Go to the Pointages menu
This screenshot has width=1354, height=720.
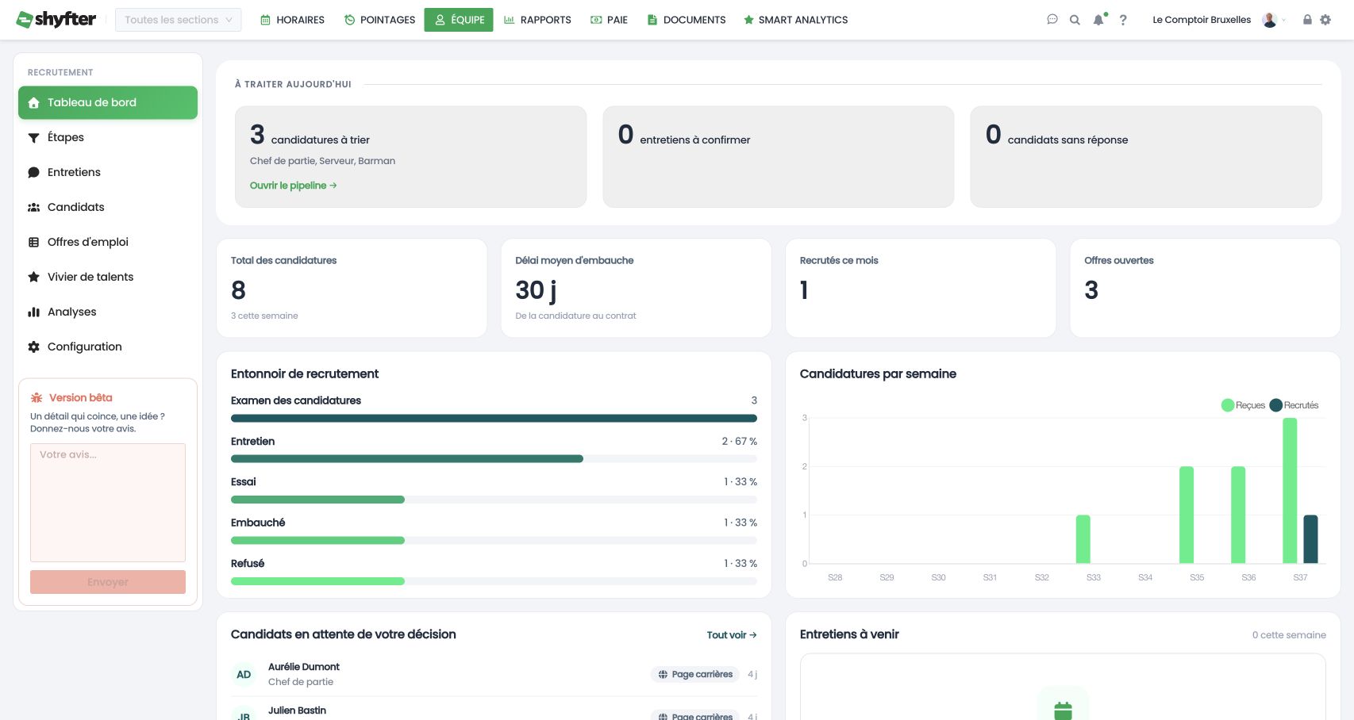[x=380, y=20]
